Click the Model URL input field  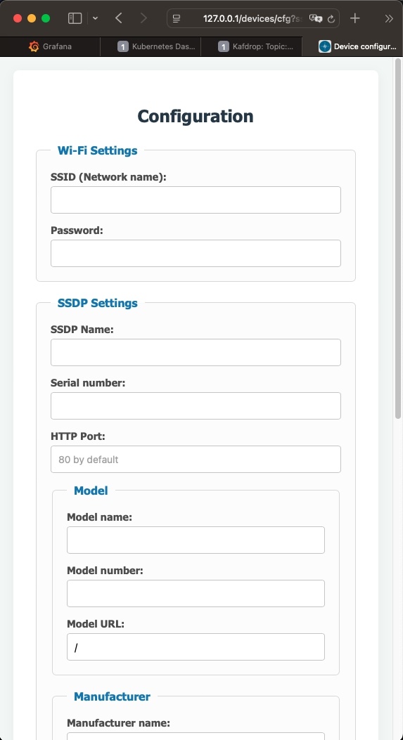tap(196, 647)
